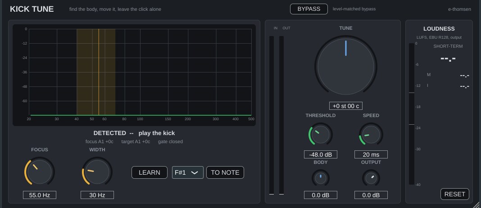481x208 pixels.
Task: Click the FOCUS knob
Action: 40,172
